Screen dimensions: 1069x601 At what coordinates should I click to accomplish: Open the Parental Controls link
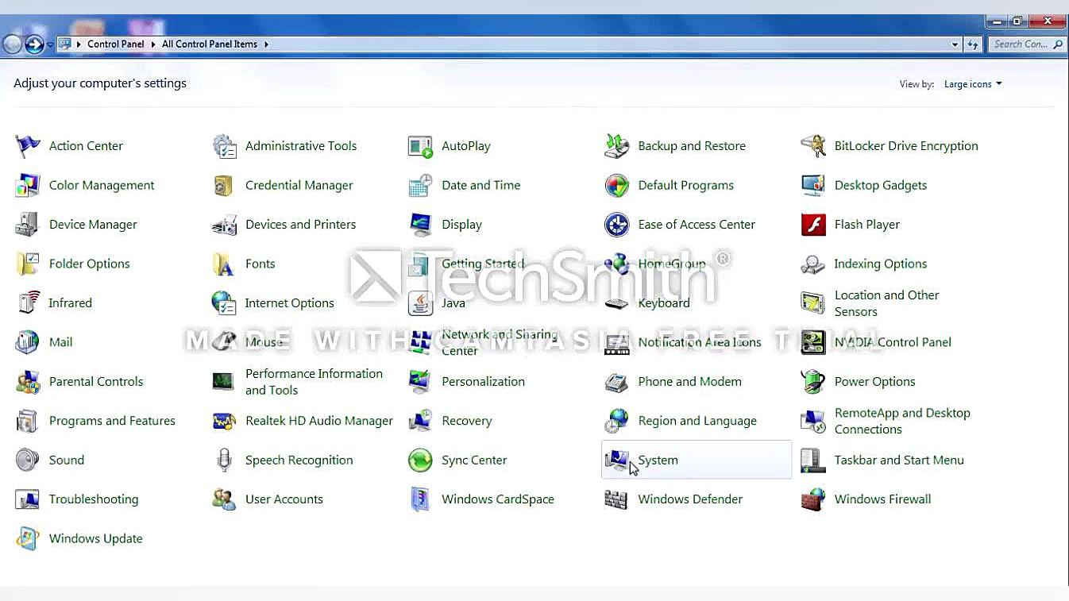[96, 382]
